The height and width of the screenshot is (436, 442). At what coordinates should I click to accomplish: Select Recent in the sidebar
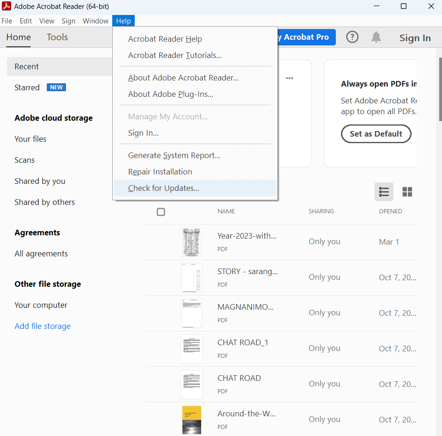[x=59, y=66]
